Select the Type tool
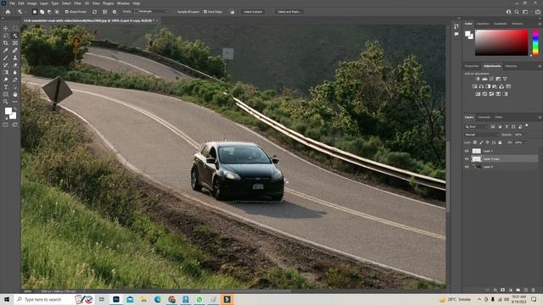Viewport: 543px width, 305px height. (x=6, y=87)
